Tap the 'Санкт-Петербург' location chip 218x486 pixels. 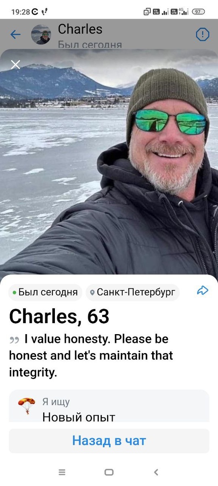[x=132, y=292]
